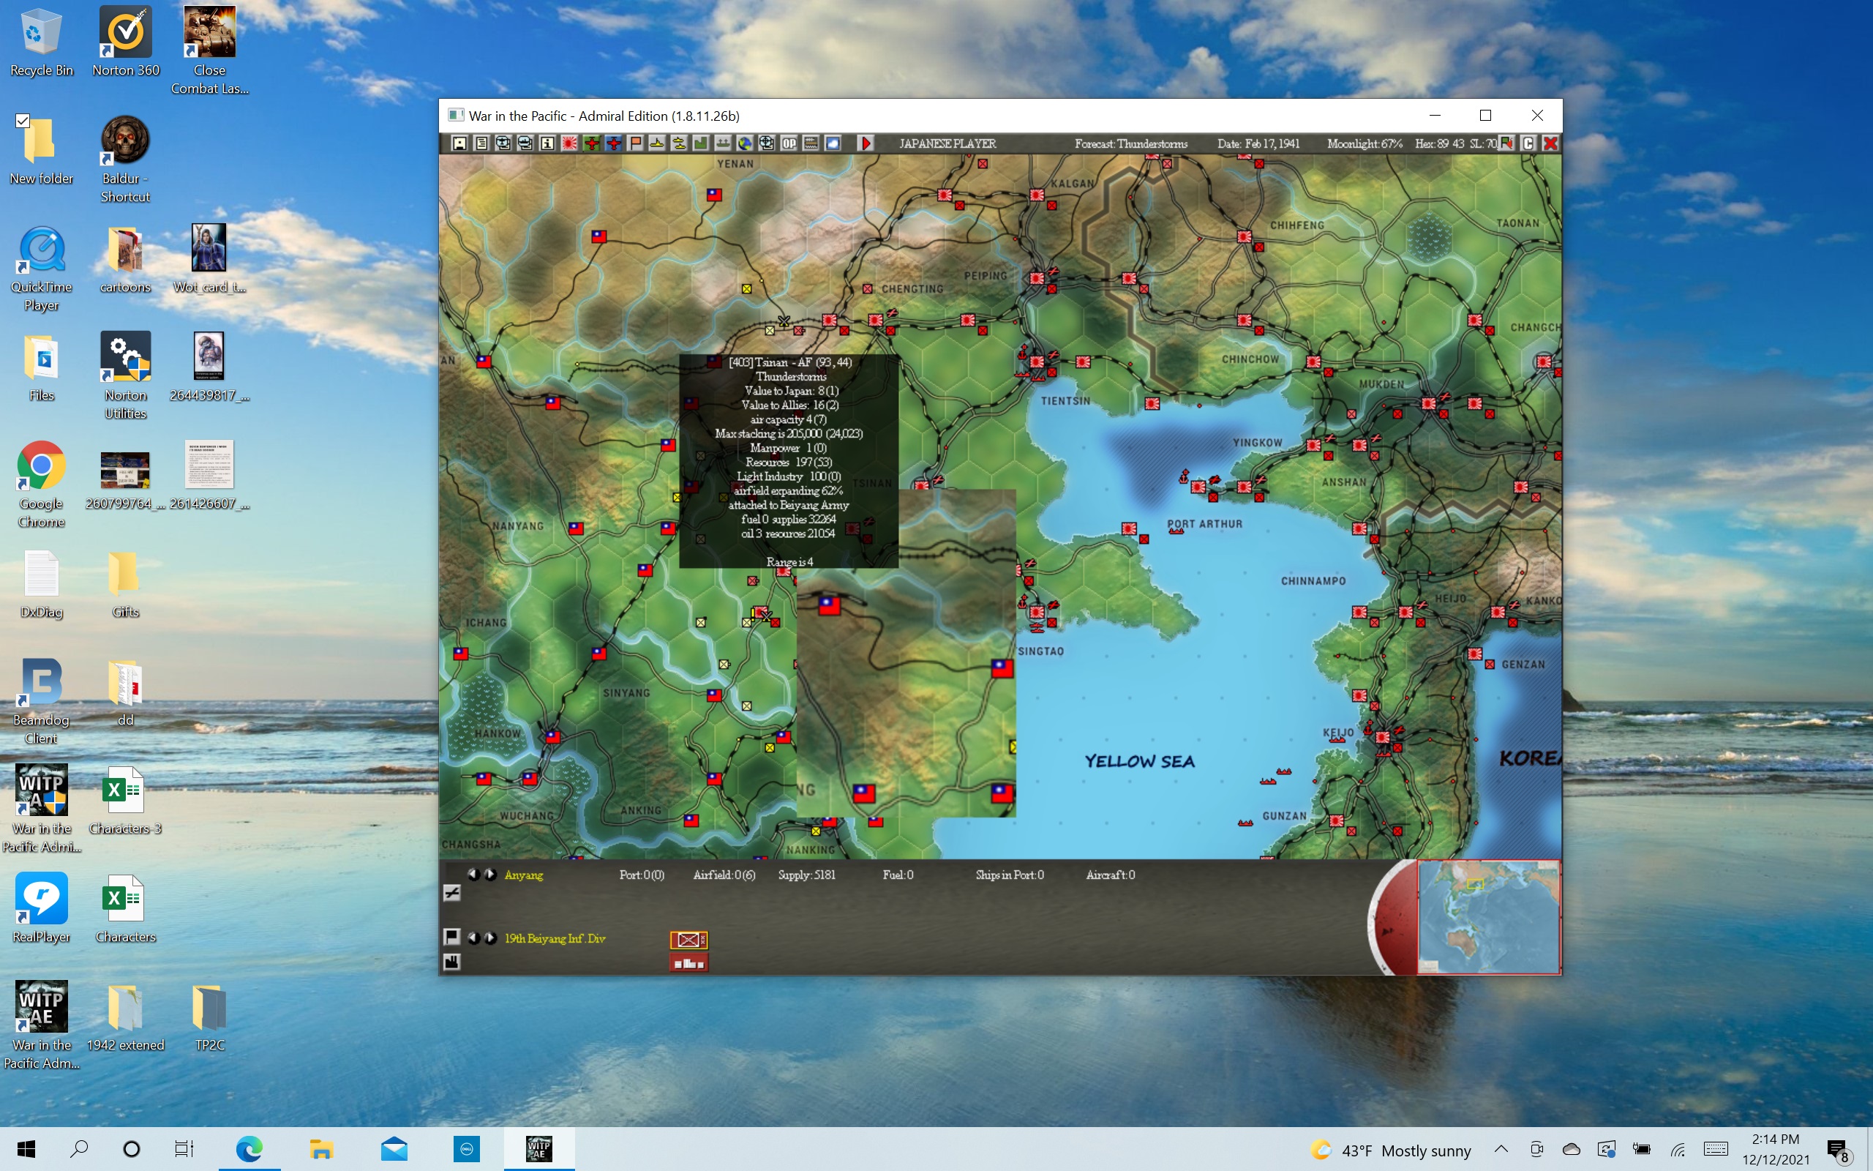
Task: Click the Windows Start button
Action: 26,1149
